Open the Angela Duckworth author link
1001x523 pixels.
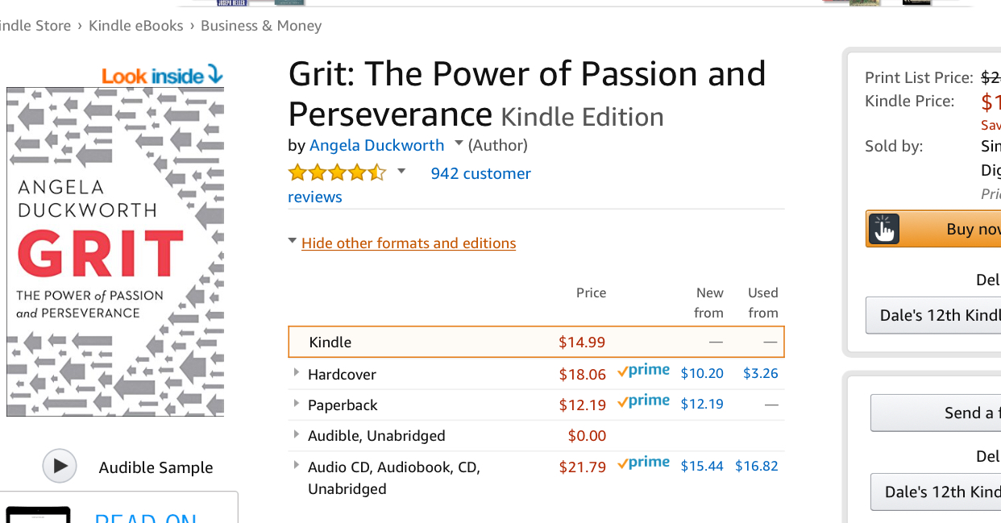376,145
